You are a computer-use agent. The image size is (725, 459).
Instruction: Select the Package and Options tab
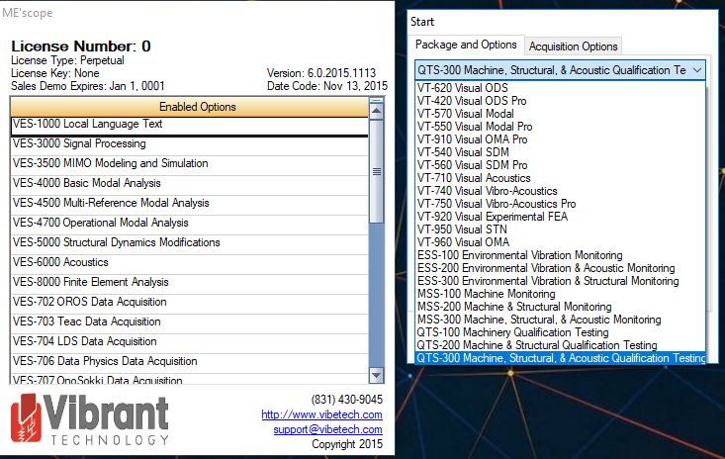click(x=466, y=46)
